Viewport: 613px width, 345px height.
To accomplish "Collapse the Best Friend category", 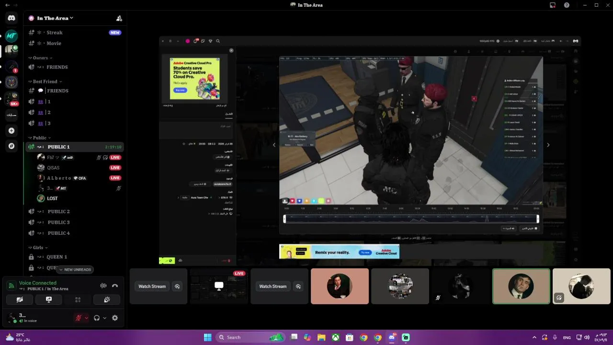I will coord(45,81).
